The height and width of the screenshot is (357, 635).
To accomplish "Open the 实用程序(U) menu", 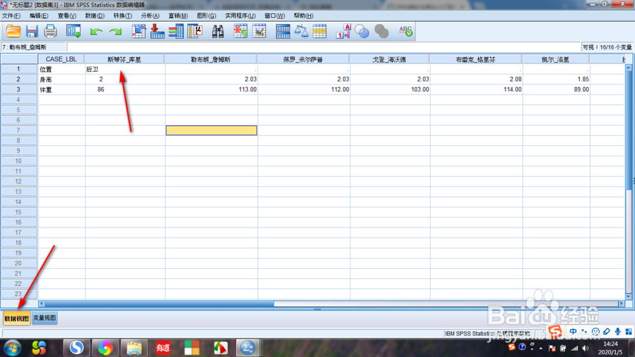I will (240, 16).
